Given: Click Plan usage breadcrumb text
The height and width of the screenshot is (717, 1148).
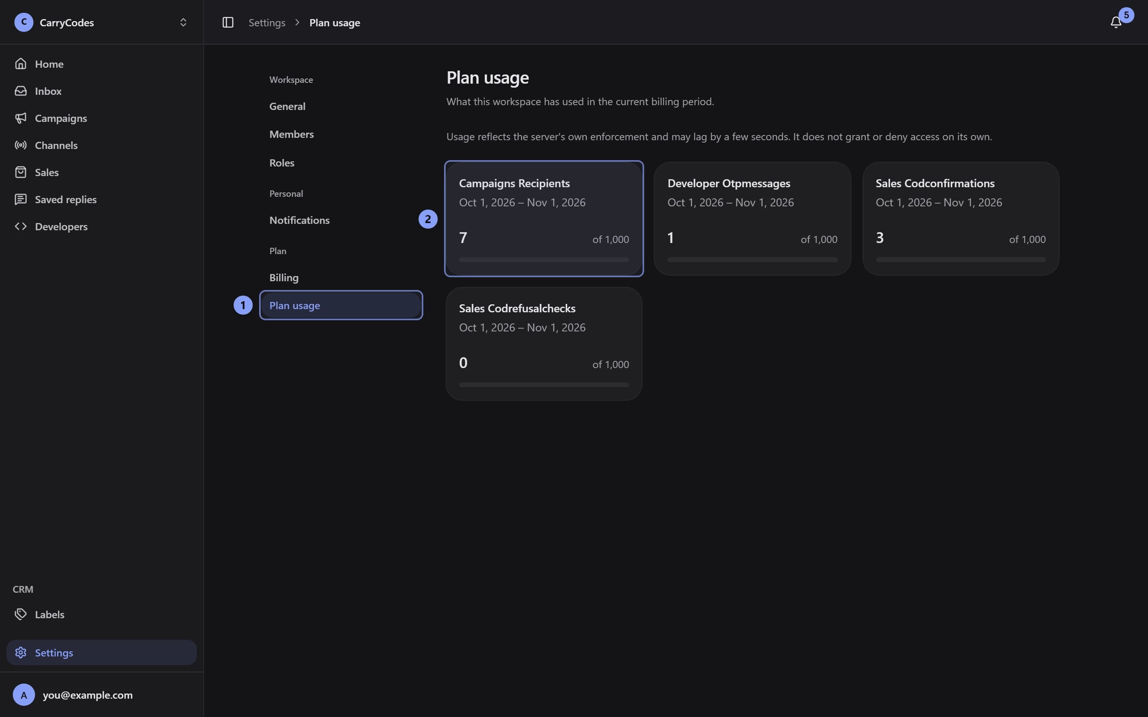Looking at the screenshot, I should click(335, 22).
